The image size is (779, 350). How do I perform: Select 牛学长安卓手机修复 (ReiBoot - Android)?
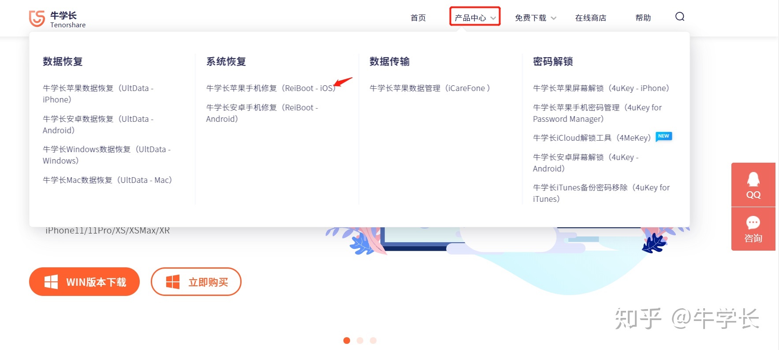pyautogui.click(x=262, y=113)
